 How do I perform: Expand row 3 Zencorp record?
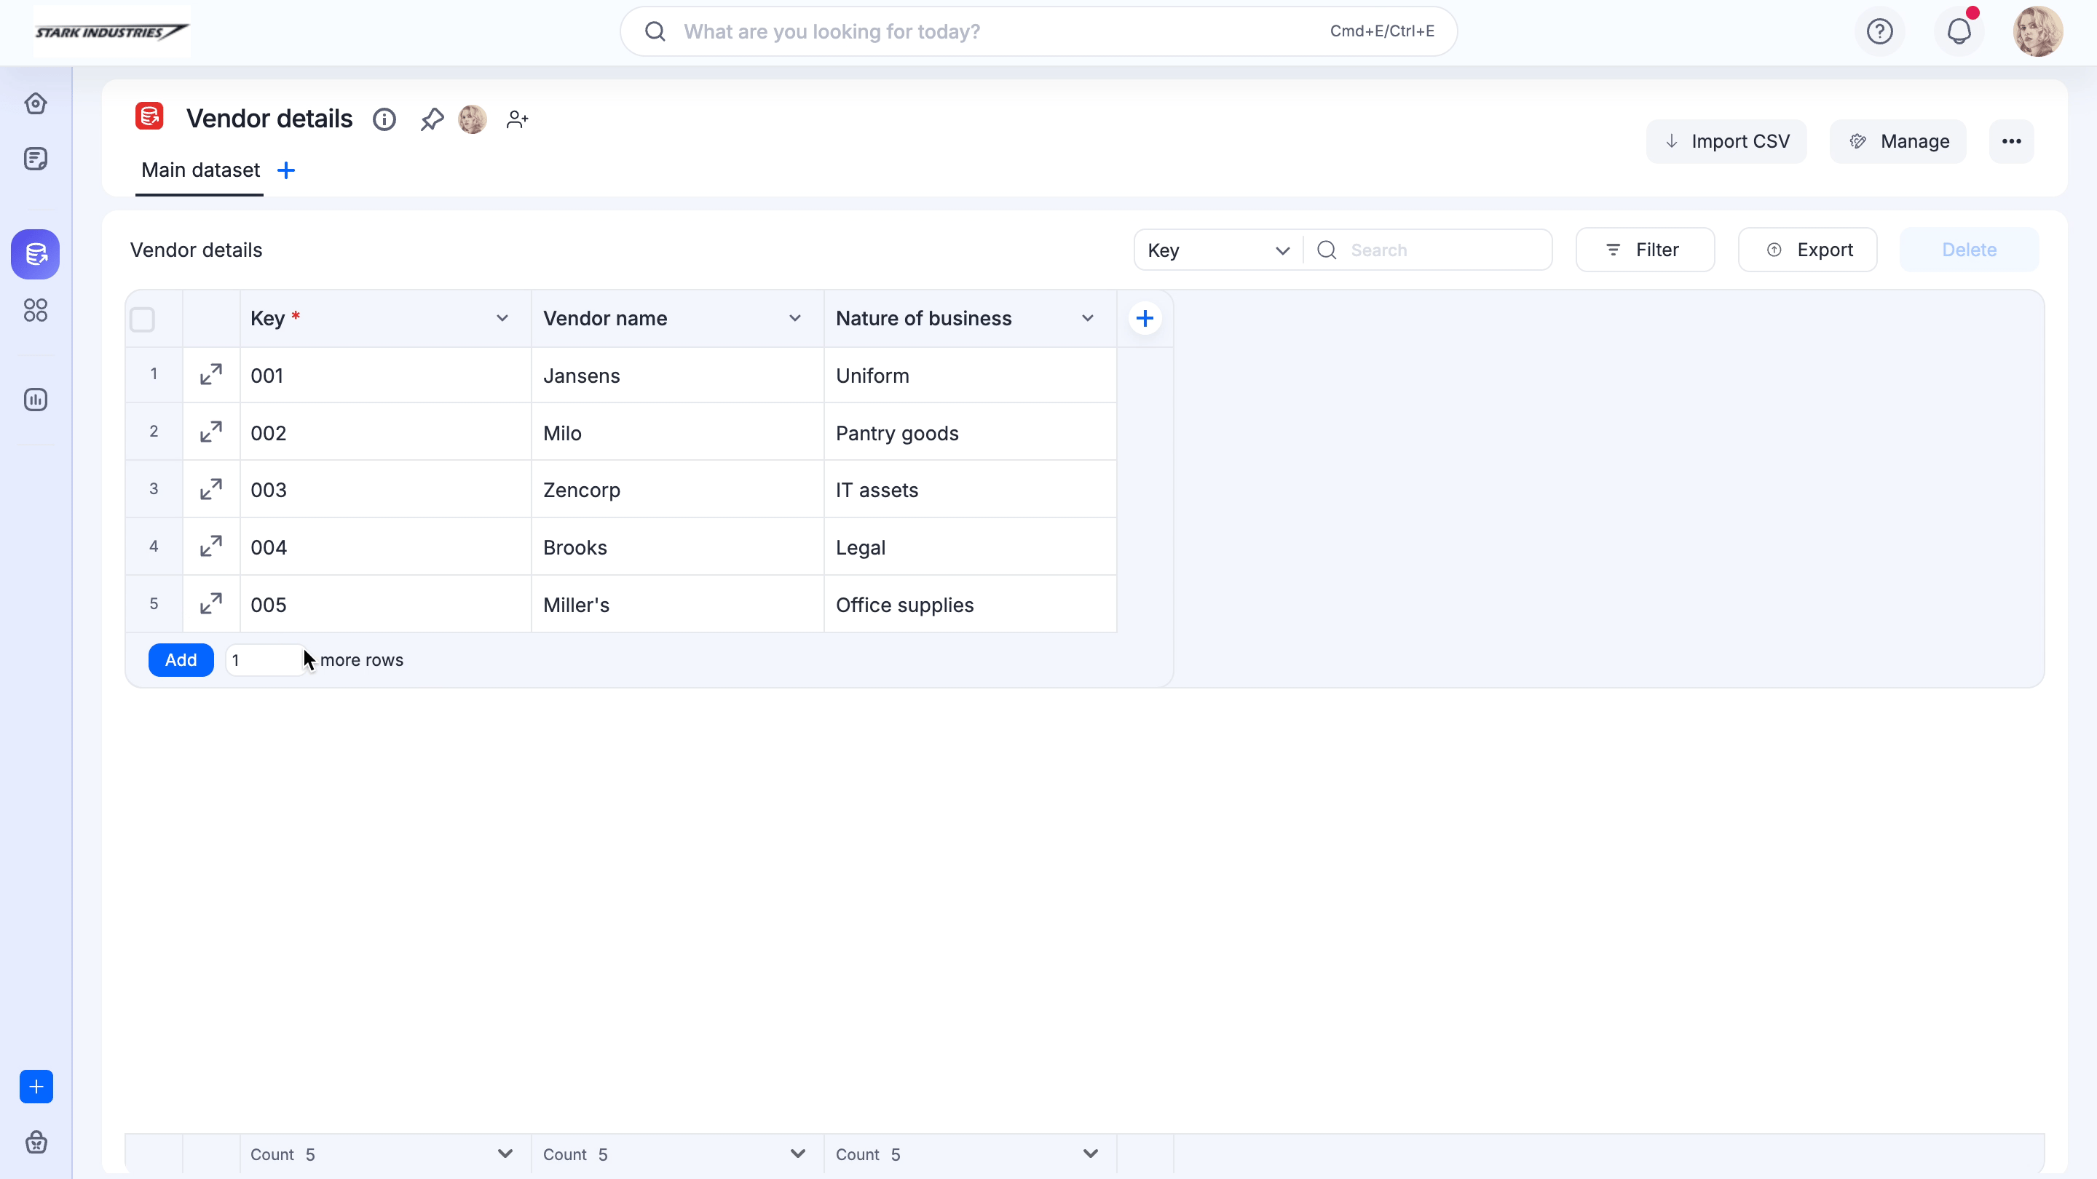[x=211, y=489]
